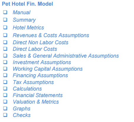Check the box beside Tax Assumptions
The height and width of the screenshot is (122, 134).
[x=5, y=82]
